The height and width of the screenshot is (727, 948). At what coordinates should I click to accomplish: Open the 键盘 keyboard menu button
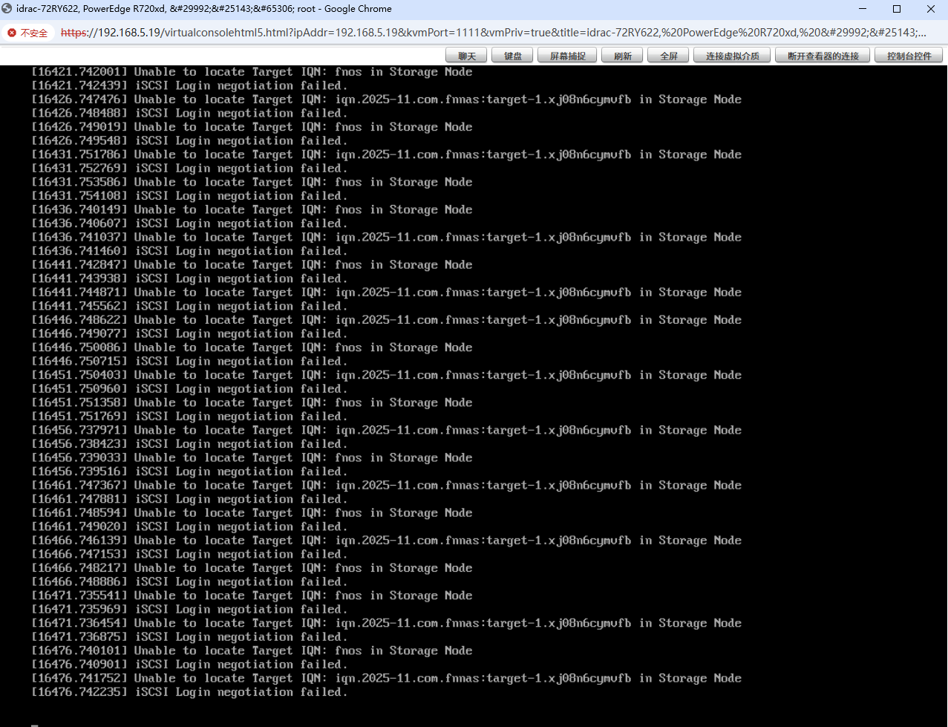513,56
